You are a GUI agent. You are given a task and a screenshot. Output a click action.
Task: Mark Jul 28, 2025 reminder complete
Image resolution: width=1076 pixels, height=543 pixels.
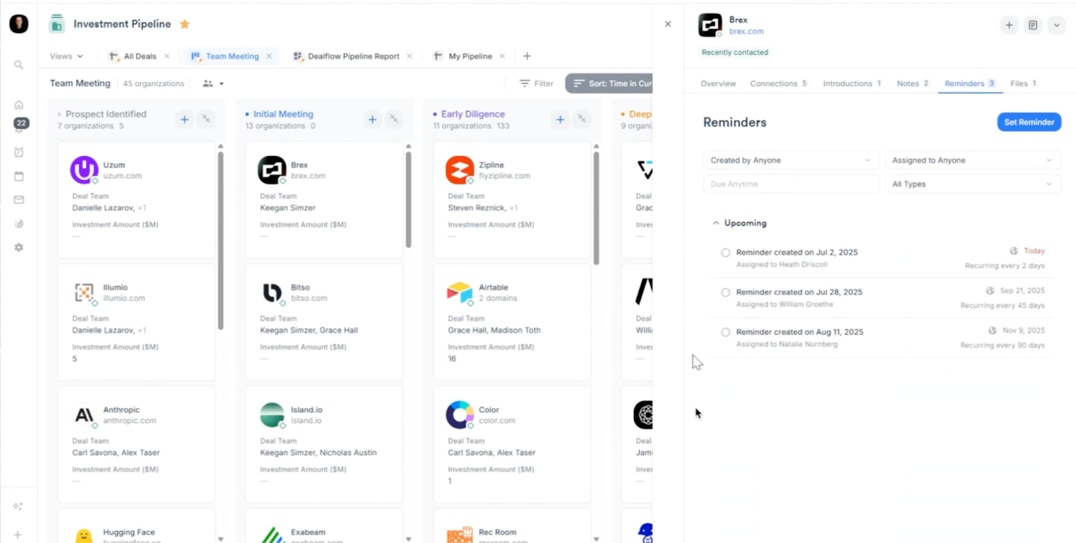726,292
